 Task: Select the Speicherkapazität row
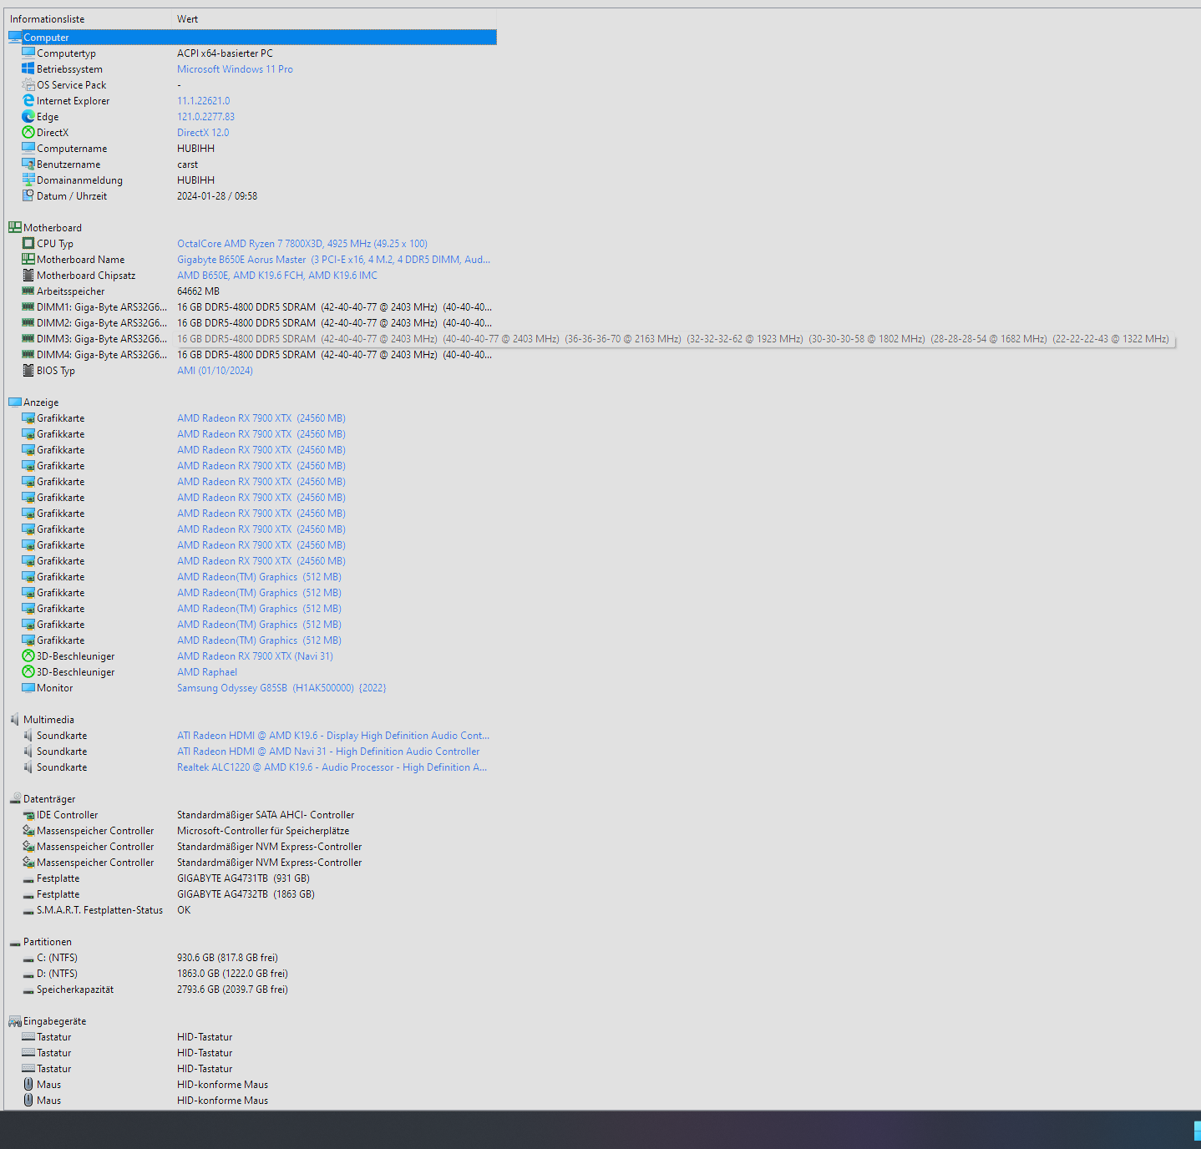coord(251,990)
